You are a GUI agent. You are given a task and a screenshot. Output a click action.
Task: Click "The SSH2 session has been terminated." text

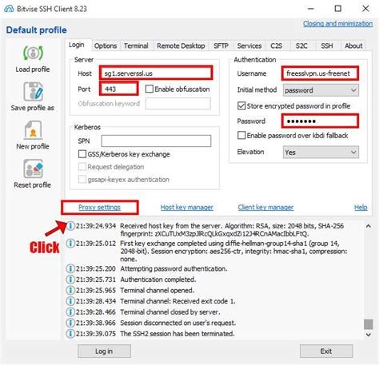tap(178, 334)
